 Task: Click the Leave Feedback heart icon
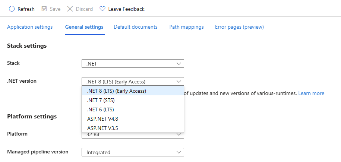point(102,9)
